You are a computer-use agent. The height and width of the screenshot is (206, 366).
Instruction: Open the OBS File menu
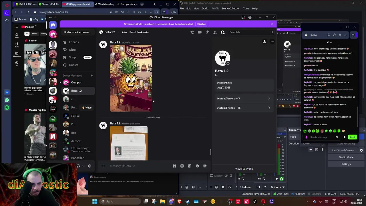pos(182,9)
